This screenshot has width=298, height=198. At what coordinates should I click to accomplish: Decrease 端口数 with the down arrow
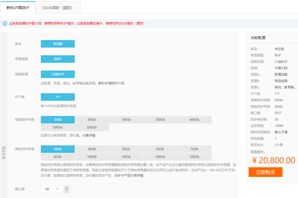[67, 191]
